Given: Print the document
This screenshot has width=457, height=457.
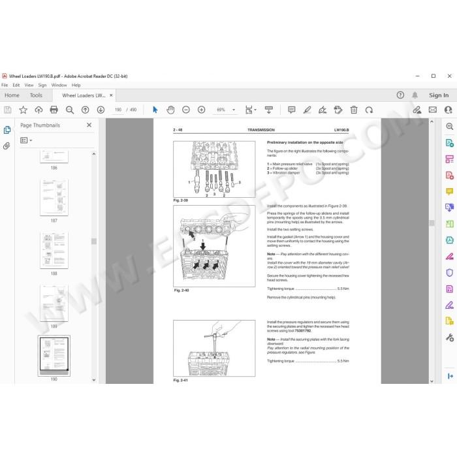Looking at the screenshot, I should (x=54, y=110).
